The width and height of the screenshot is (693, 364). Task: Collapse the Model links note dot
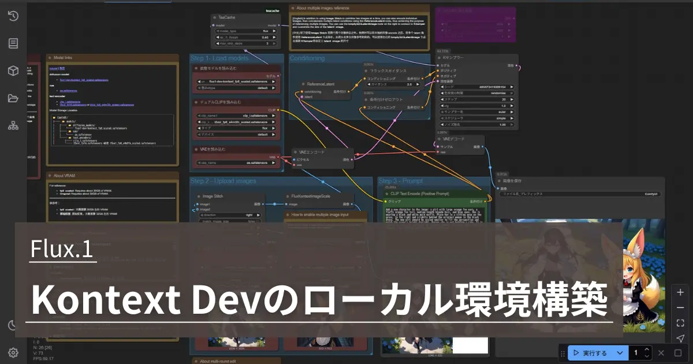point(50,58)
